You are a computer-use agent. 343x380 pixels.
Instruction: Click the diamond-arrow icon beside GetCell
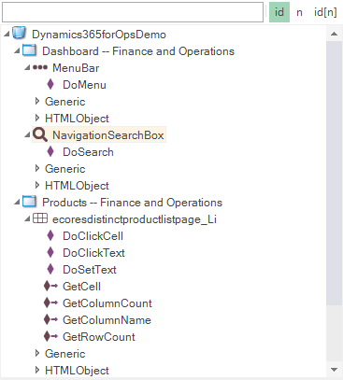tap(50, 286)
